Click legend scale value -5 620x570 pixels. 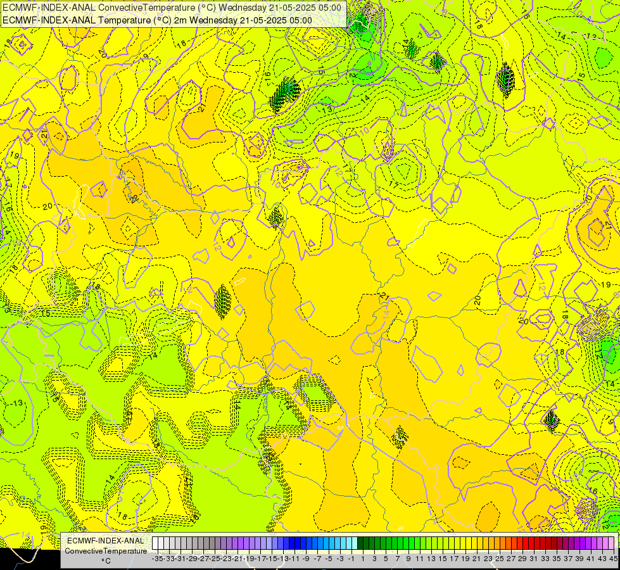click(x=329, y=559)
